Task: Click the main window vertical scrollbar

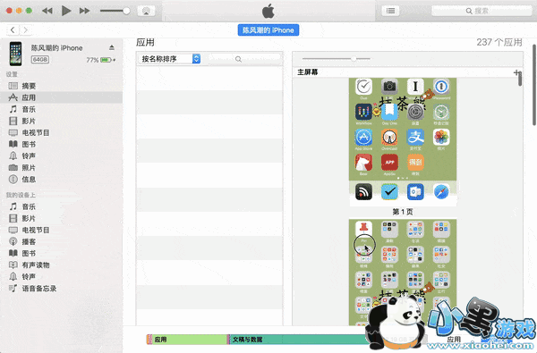Action: click(x=534, y=85)
